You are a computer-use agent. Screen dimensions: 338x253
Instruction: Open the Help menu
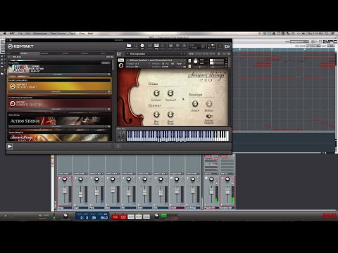[x=90, y=34]
